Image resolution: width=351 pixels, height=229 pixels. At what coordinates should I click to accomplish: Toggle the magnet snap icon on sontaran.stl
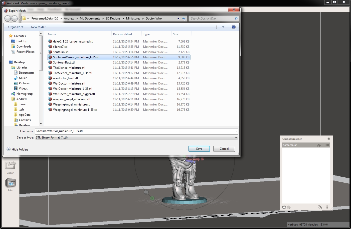click(x=319, y=145)
